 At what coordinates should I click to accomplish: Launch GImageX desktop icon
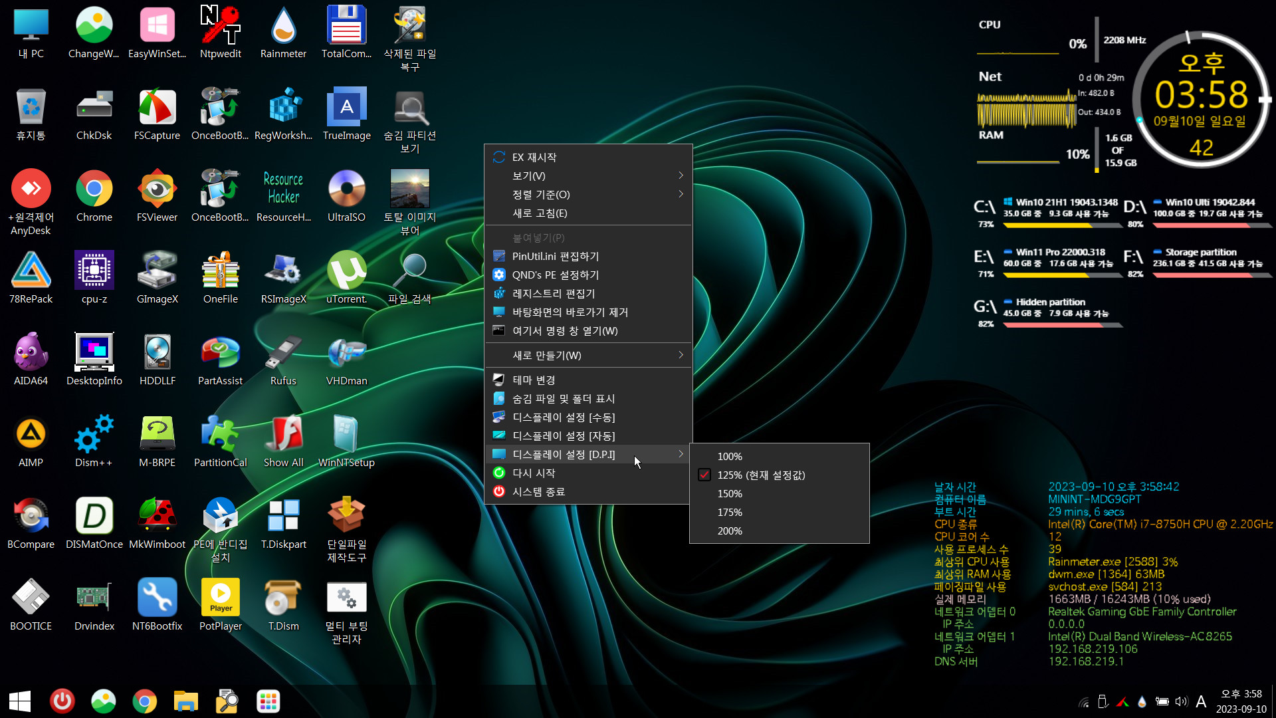coord(157,277)
